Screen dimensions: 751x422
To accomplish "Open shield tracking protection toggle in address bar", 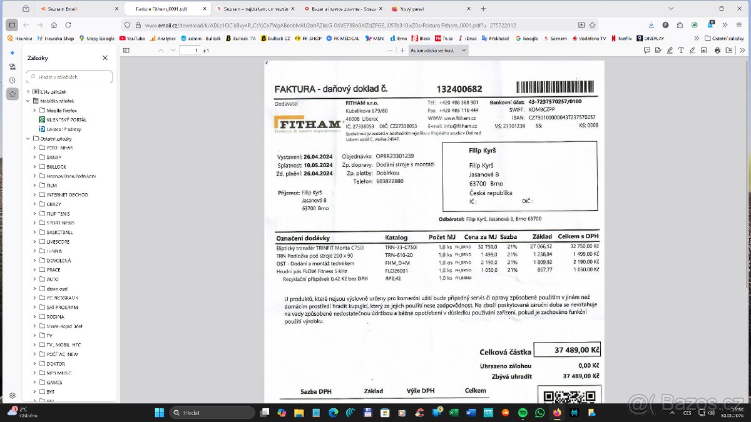I will coord(127,24).
